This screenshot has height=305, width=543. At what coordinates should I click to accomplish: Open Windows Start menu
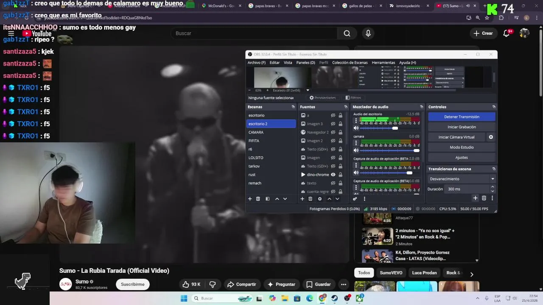[x=184, y=298]
